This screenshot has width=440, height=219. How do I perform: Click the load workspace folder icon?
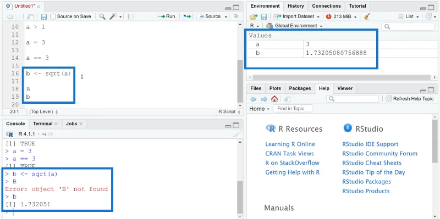tap(254, 16)
